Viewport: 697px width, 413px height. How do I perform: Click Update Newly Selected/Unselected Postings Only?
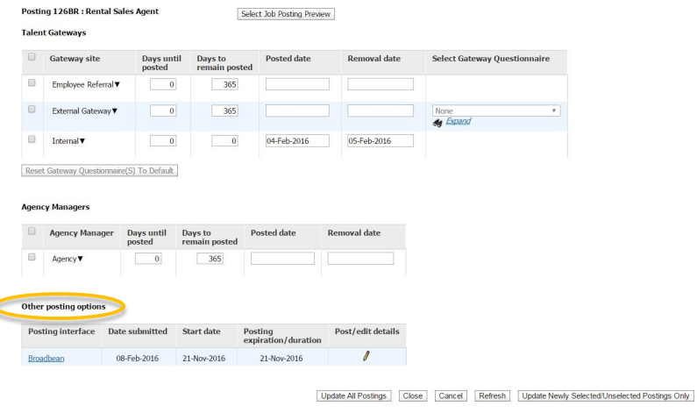(x=606, y=396)
